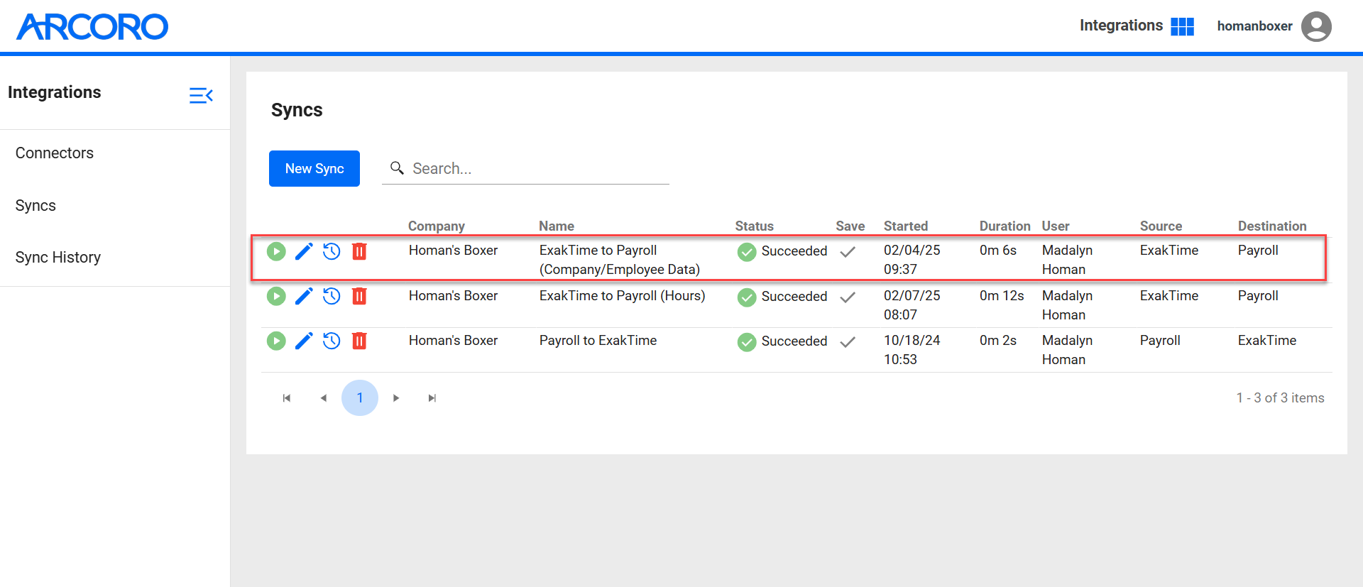Go to the previous page
Viewport: 1363px width, 587px height.
[x=324, y=398]
